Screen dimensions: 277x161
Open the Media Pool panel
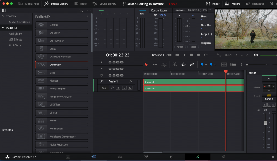[28, 4]
